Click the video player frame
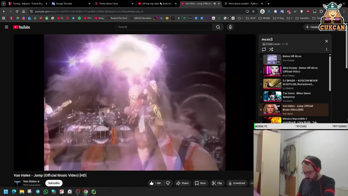Viewport: 348px width, 196px height. point(135,102)
